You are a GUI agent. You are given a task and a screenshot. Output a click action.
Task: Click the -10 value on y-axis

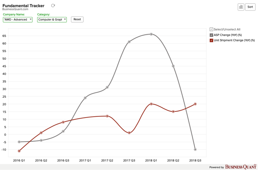[x=4, y=149]
